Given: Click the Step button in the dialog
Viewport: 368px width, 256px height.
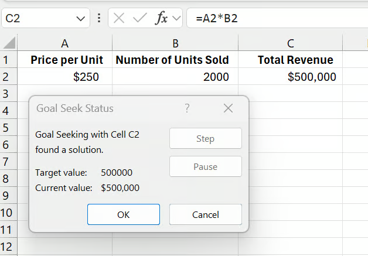Looking at the screenshot, I should click(205, 139).
